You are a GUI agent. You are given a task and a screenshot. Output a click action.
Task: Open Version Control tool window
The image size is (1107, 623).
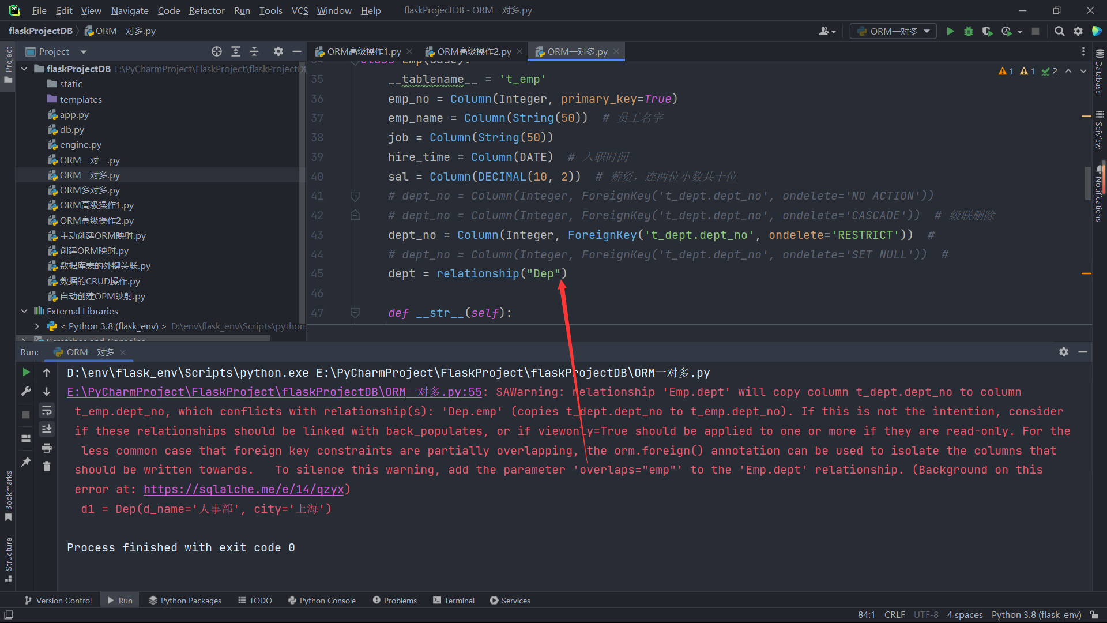58,601
